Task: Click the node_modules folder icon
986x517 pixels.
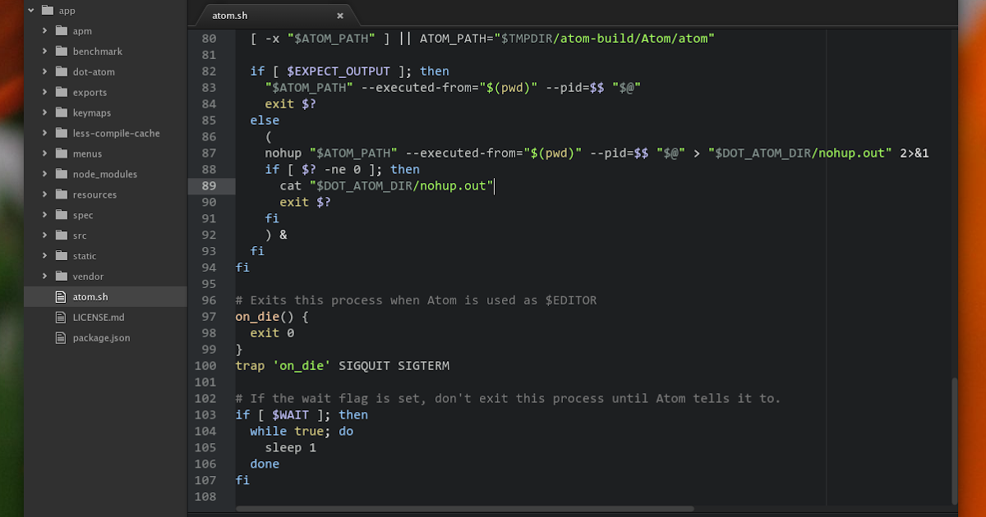Action: (61, 175)
